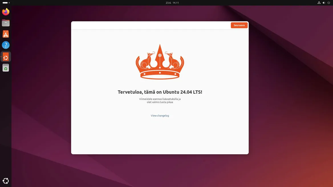Click the Viimeistele asennus description text
Viewport: 333px width, 187px height.
(x=160, y=100)
